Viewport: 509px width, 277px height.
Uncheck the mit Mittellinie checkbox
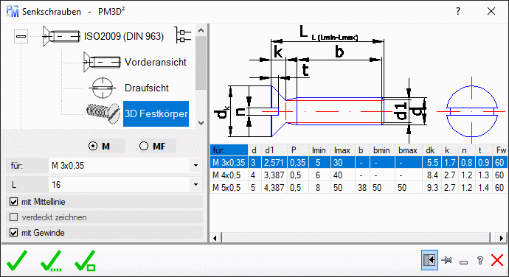[13, 202]
